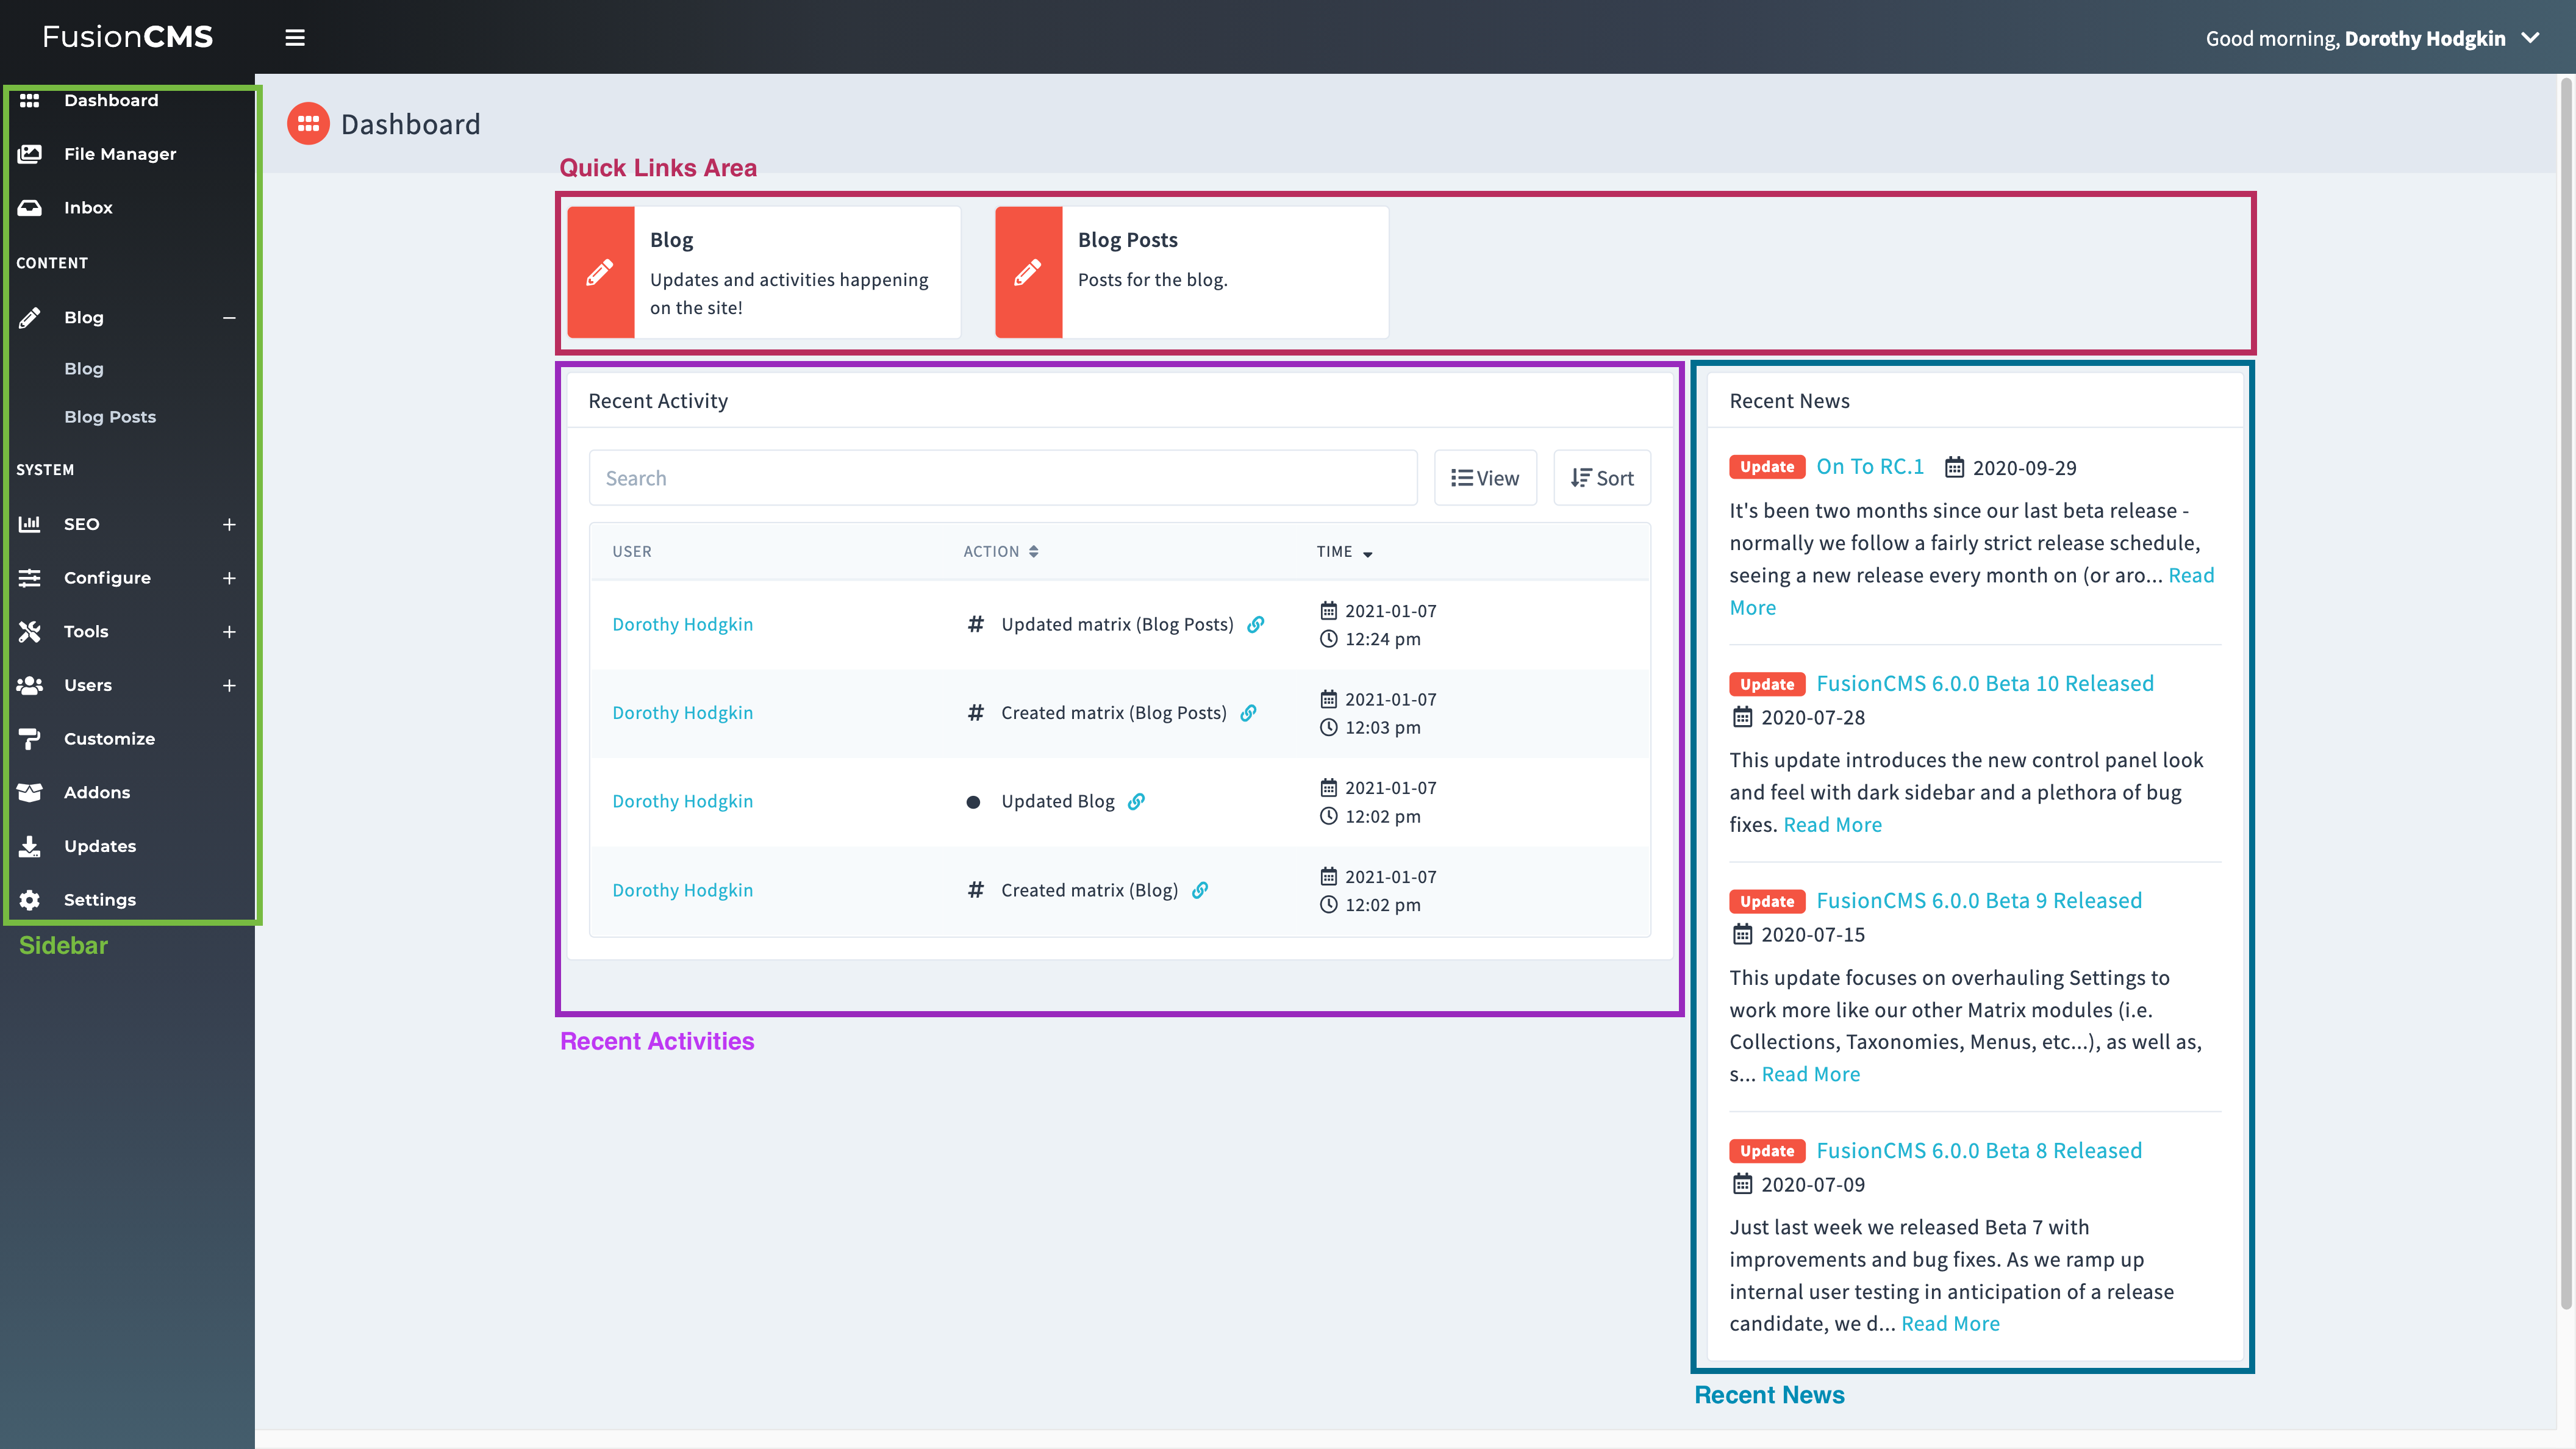Open the On To RC.1 news article
The image size is (2576, 1449).
tap(1870, 467)
